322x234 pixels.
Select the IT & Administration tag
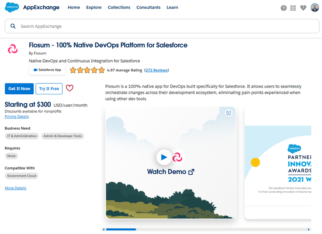click(x=22, y=136)
